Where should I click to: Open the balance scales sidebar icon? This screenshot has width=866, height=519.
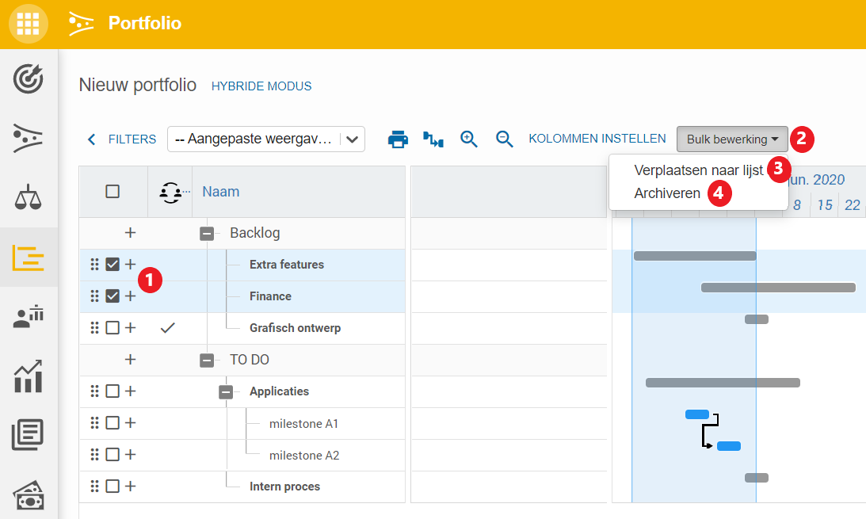pyautogui.click(x=29, y=197)
